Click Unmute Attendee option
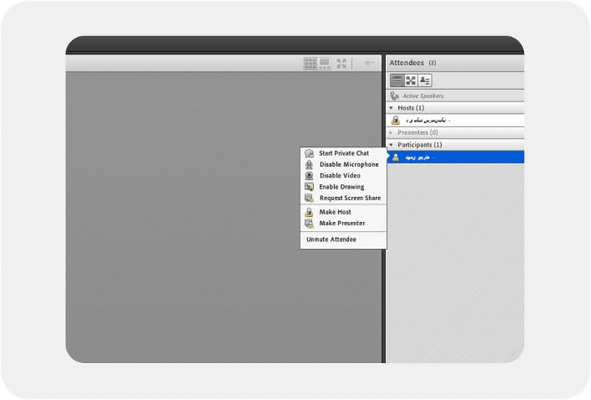591x400 pixels. [331, 240]
